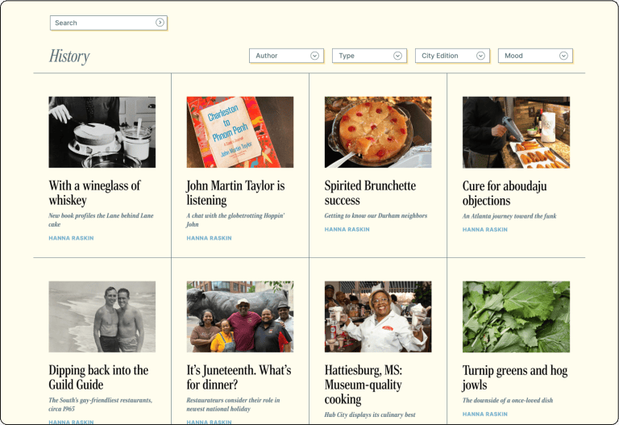Open article "It's Juneteenth. What's for dinner?"
Viewport: 619px width, 425px height.
coord(239,377)
